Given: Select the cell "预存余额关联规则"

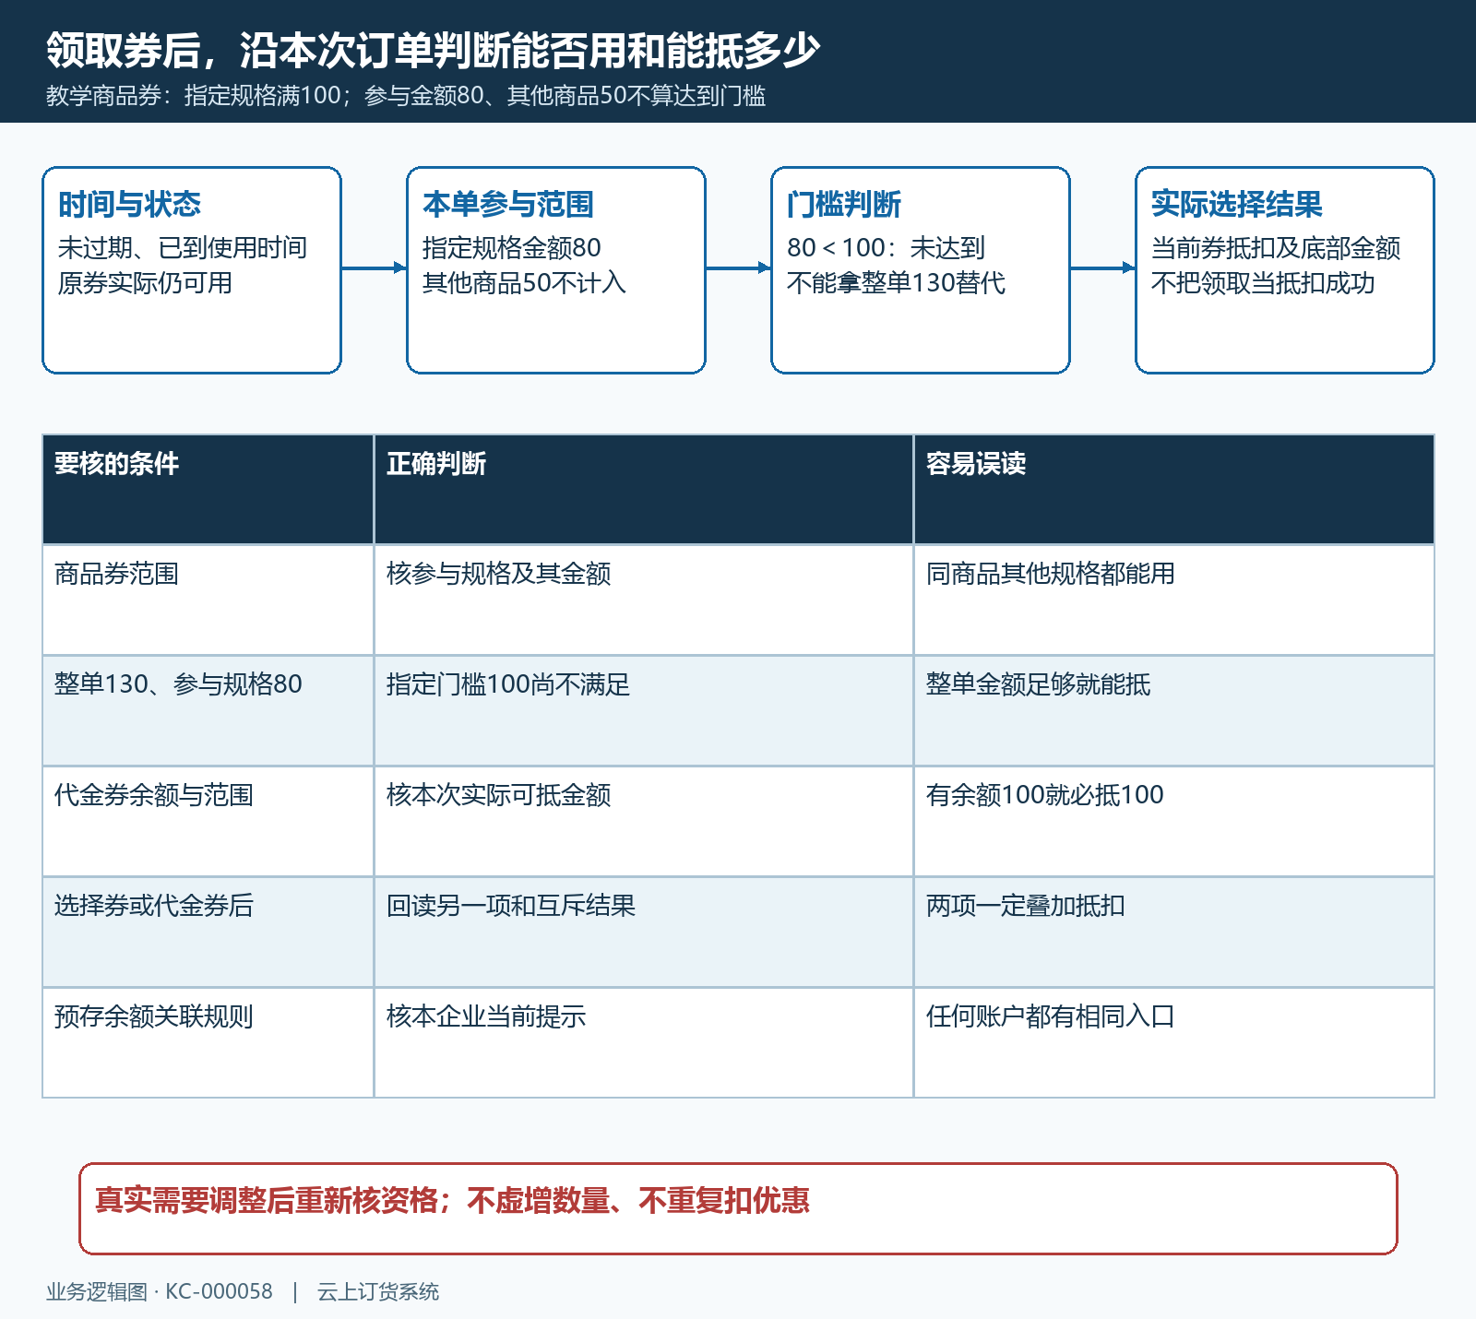Looking at the screenshot, I should tap(208, 1042).
